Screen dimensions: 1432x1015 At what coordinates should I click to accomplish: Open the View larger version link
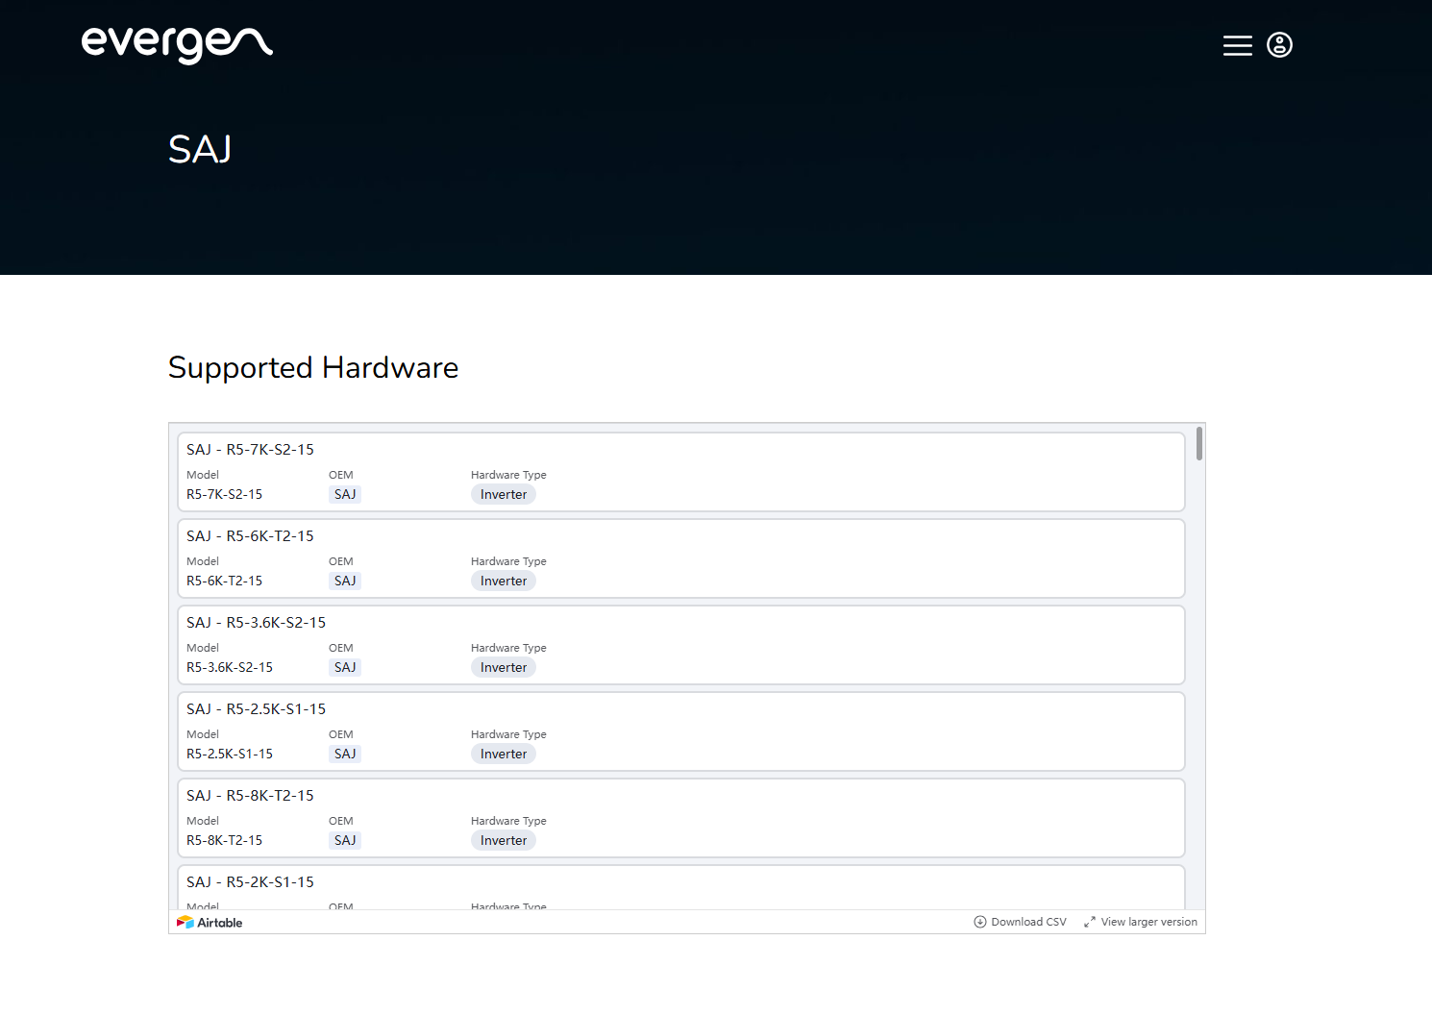(x=1141, y=923)
